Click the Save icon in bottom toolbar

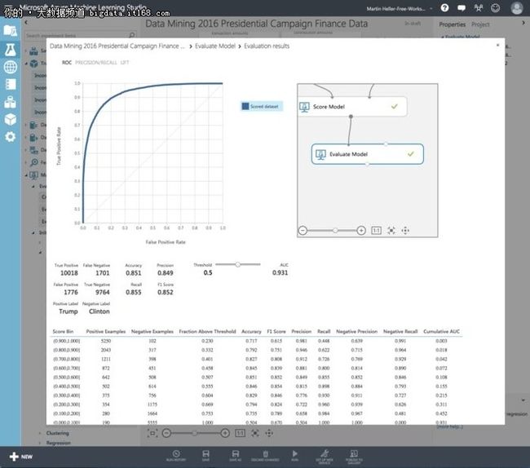[205, 455]
